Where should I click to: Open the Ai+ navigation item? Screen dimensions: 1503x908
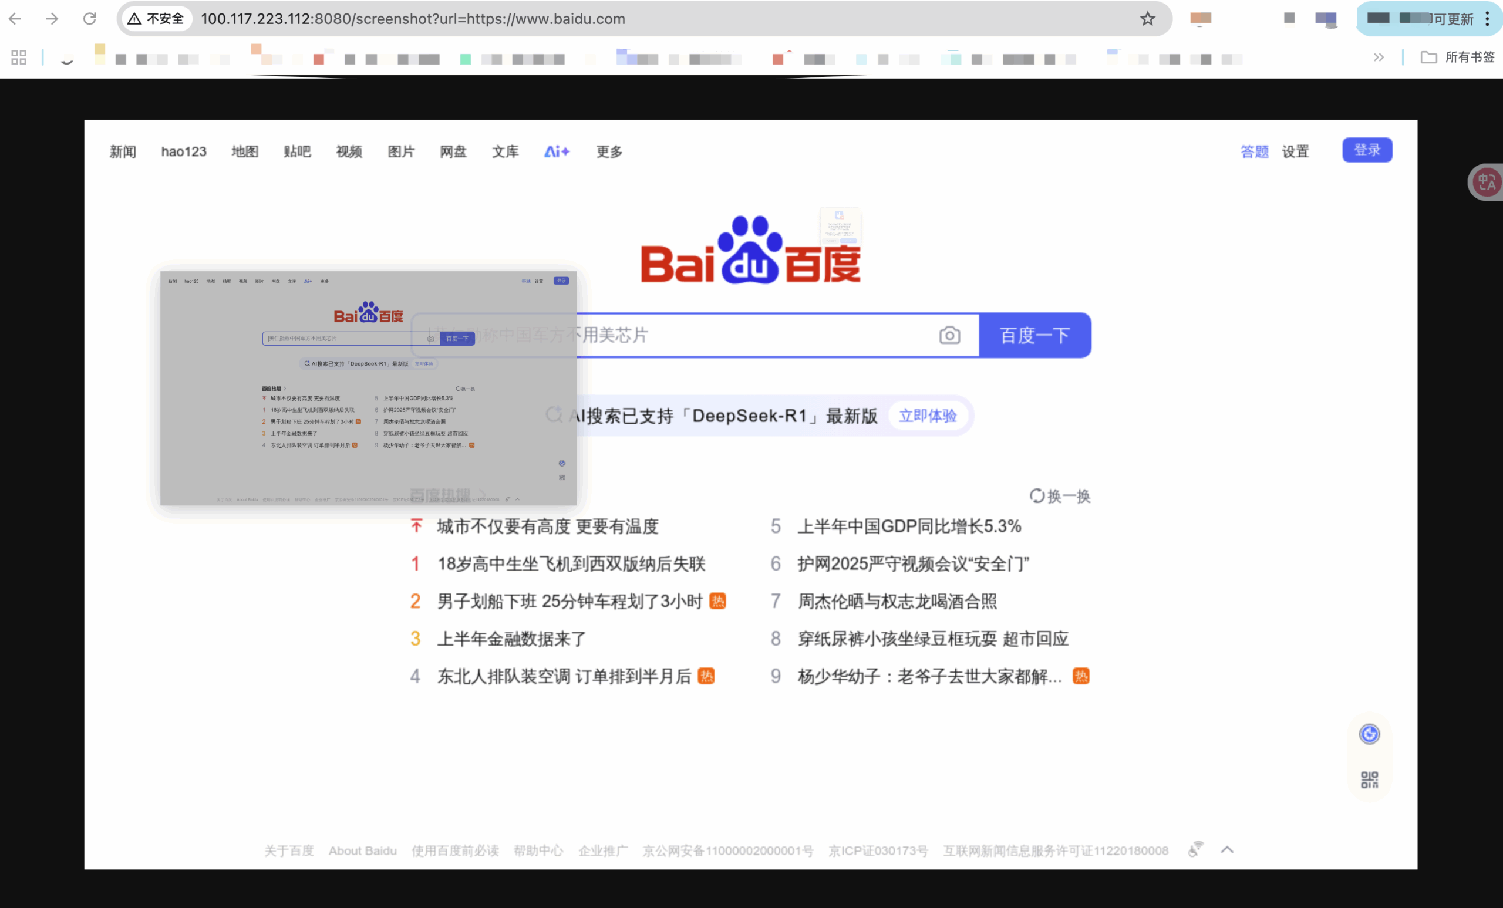557,151
